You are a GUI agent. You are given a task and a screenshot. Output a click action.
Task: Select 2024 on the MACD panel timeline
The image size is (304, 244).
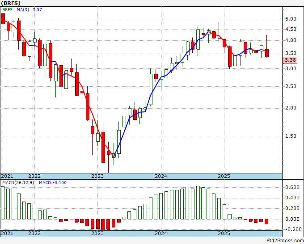point(161,233)
